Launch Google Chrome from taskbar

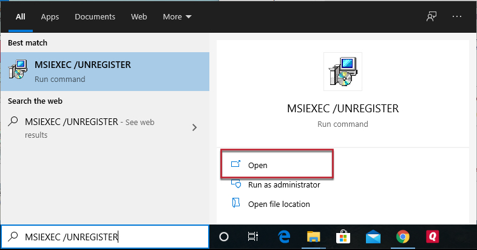(x=403, y=237)
